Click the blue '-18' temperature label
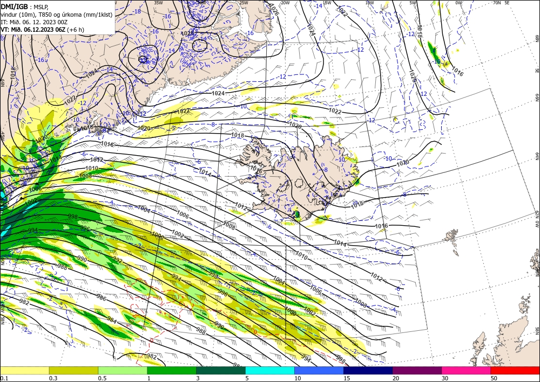The height and width of the screenshot is (382, 540). click(137, 11)
